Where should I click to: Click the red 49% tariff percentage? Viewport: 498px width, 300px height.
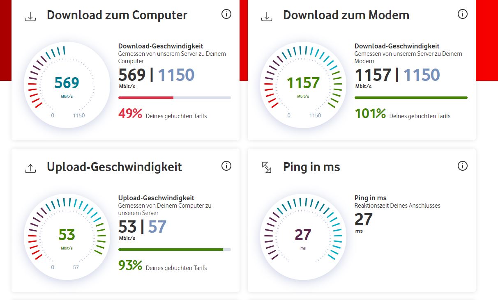[x=130, y=114]
